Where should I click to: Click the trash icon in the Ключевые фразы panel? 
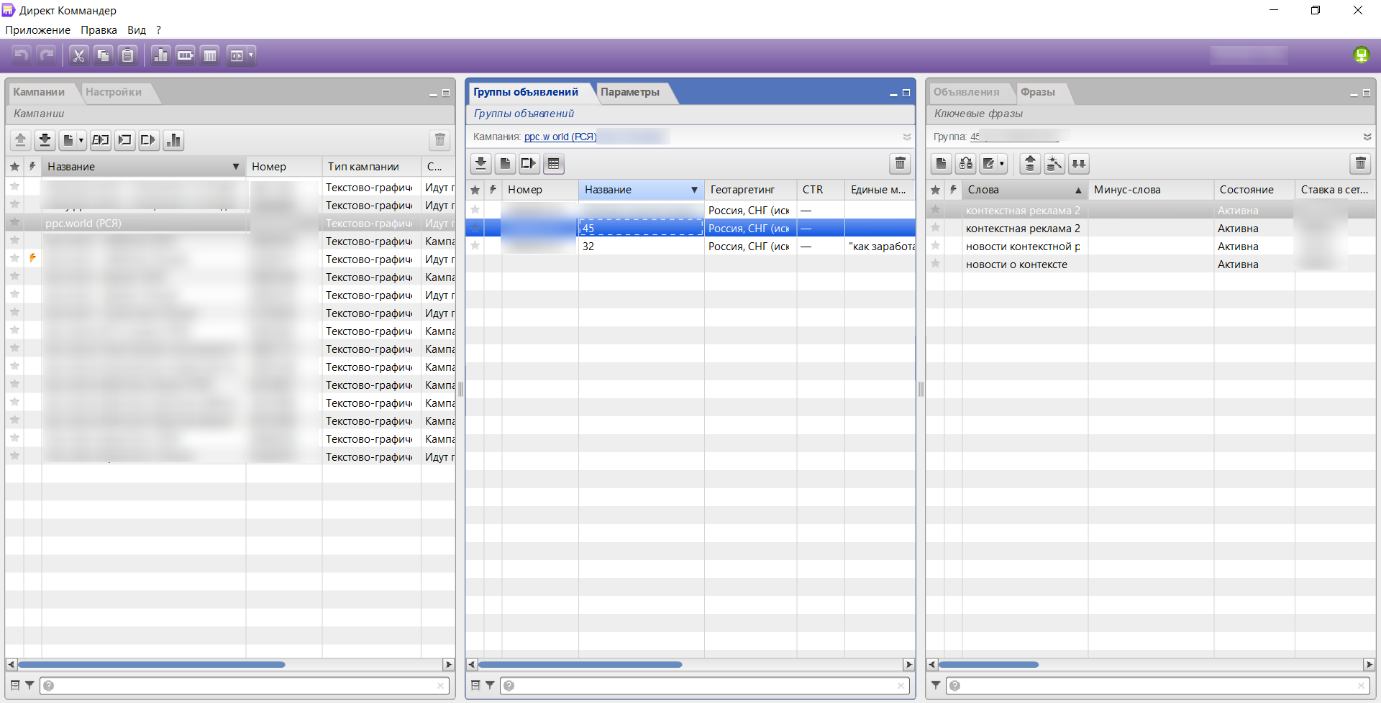(x=1360, y=164)
